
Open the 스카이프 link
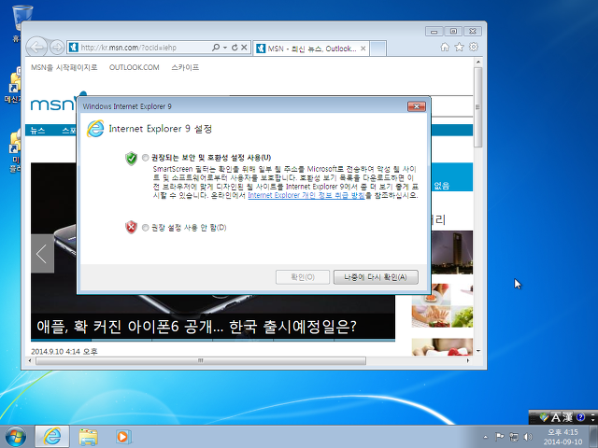(185, 67)
